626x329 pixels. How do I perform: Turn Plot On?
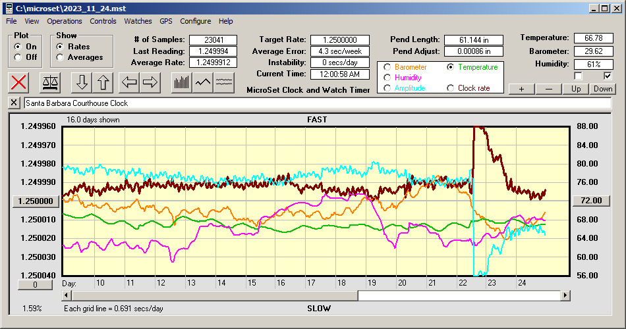pos(18,47)
